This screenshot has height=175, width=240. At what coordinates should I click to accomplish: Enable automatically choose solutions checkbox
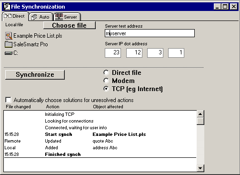[8, 100]
